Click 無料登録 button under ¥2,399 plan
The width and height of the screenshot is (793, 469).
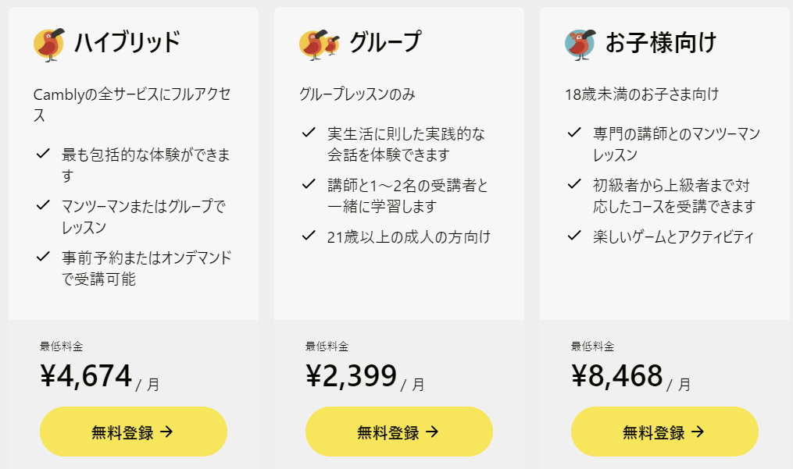[399, 432]
